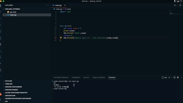Click the print(runea) line
This screenshot has height=103, width=183.
coord(69,31)
